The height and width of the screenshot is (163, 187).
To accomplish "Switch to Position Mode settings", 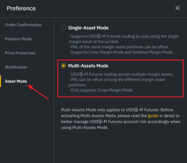I will point(18,39).
